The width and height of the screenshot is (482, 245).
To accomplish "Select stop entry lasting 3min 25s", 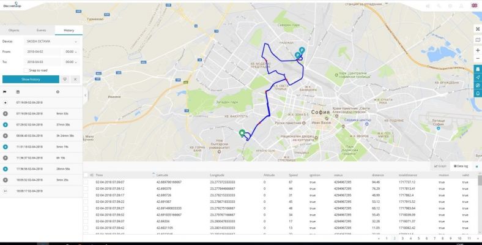I will 41,180.
